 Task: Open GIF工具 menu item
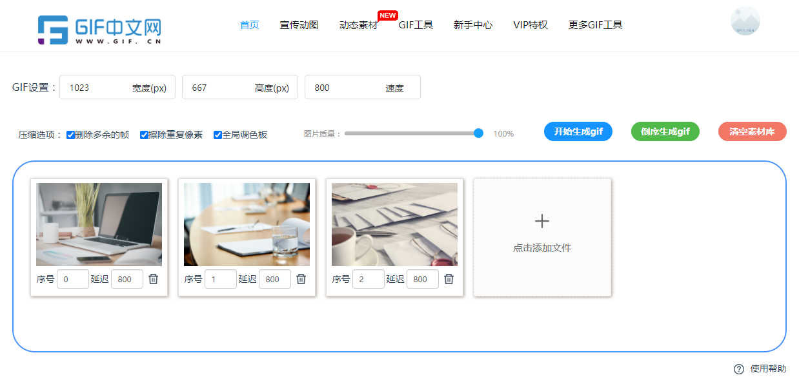pos(416,25)
